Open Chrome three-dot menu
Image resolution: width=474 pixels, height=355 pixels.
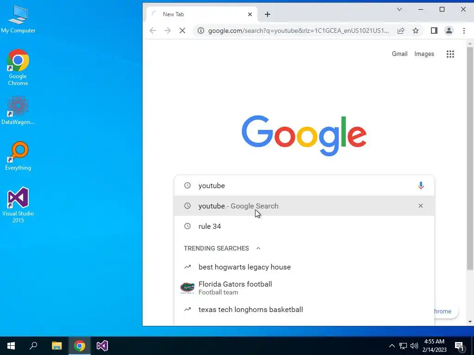(x=464, y=31)
